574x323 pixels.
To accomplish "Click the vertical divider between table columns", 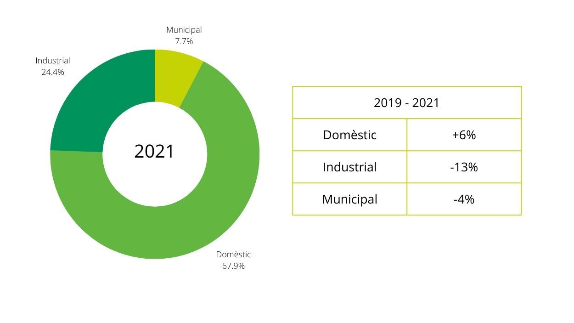I will [407, 167].
